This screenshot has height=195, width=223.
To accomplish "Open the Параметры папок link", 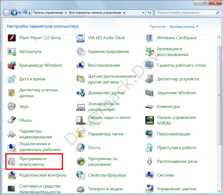I will click(106, 134).
